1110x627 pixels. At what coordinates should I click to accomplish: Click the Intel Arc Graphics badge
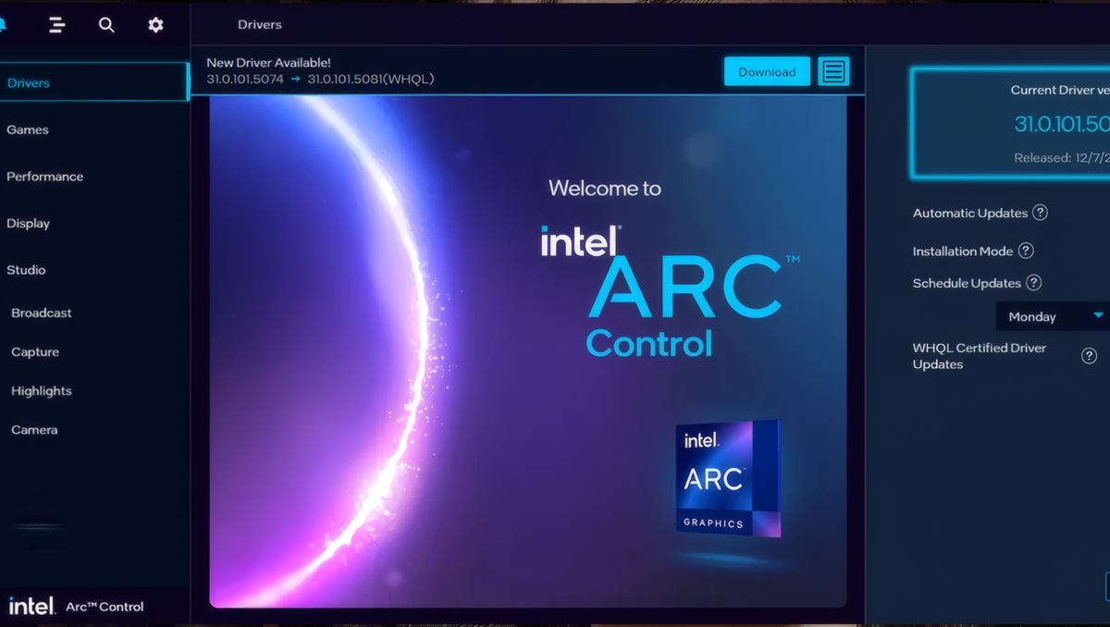727,479
